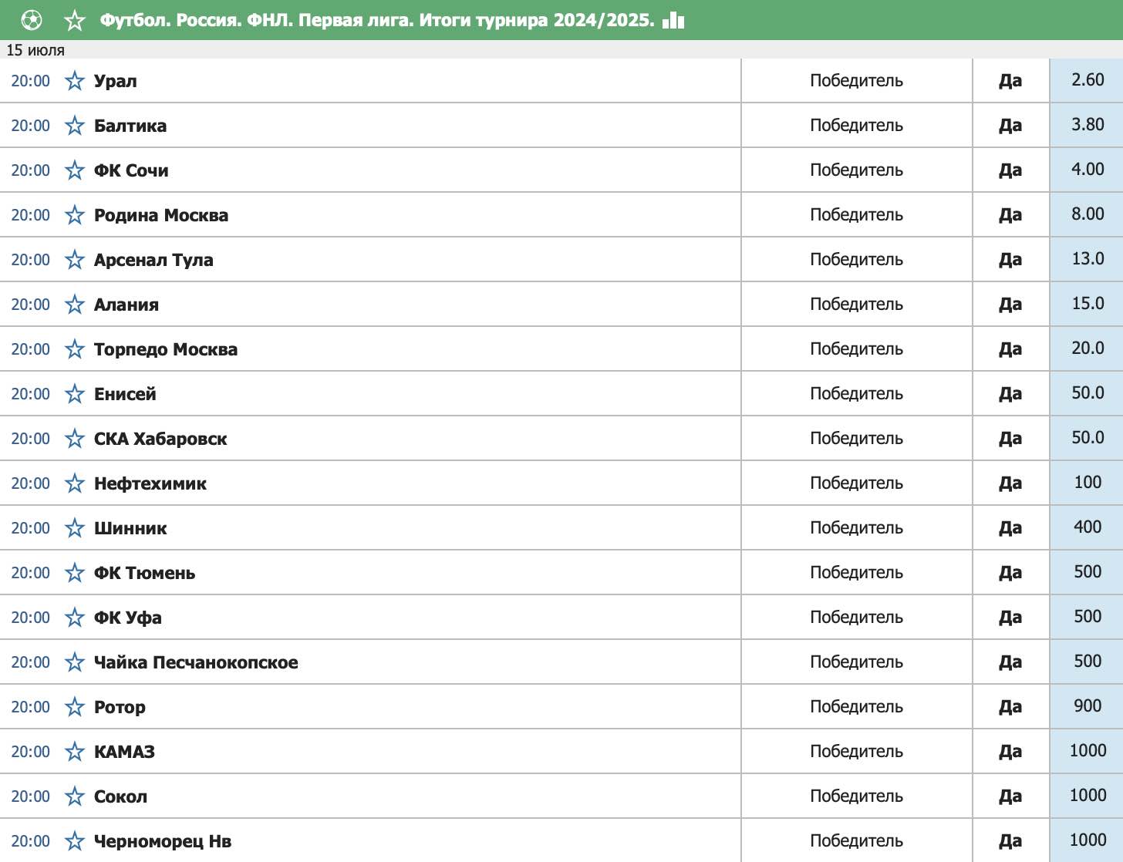Star the Балтика row
This screenshot has height=862, width=1123.
[75, 125]
